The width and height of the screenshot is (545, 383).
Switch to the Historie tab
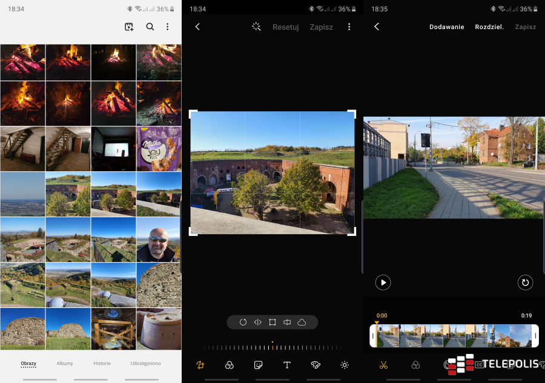[102, 364]
